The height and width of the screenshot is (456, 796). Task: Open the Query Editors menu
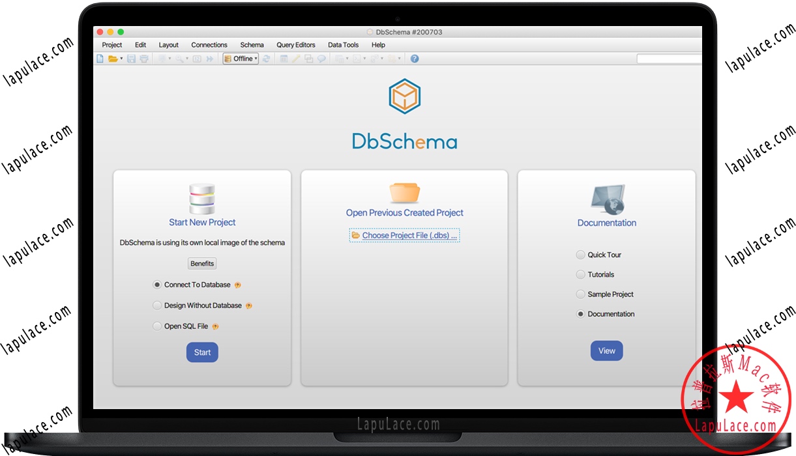(296, 45)
